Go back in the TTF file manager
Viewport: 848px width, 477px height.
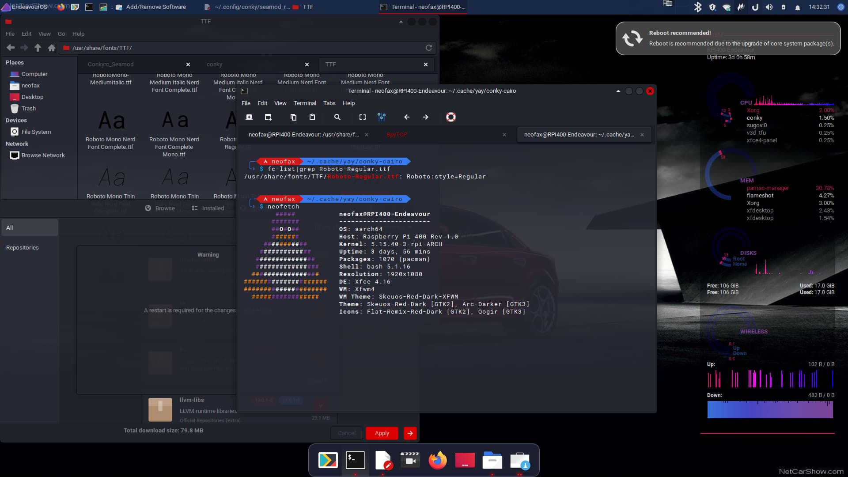click(x=11, y=48)
